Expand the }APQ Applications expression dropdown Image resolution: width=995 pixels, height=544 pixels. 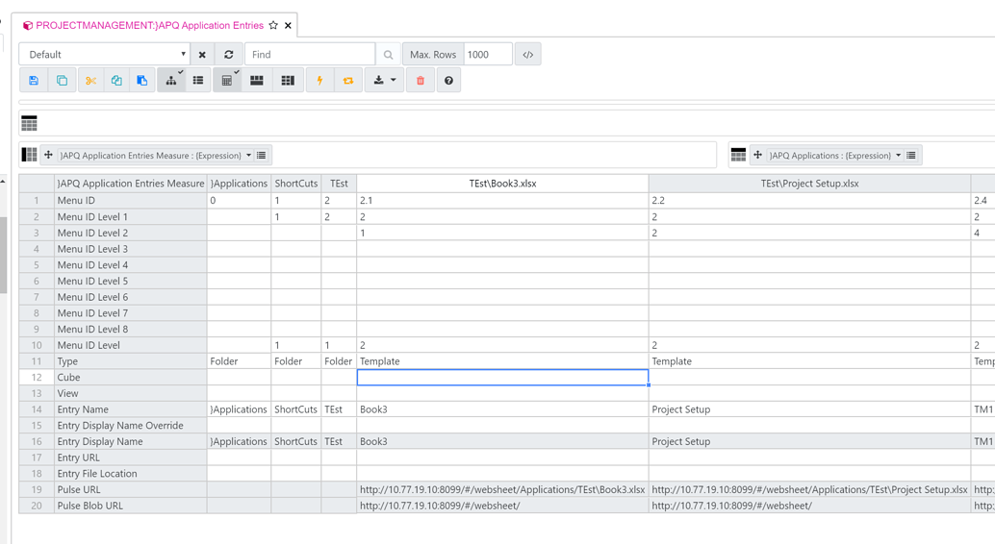[899, 156]
